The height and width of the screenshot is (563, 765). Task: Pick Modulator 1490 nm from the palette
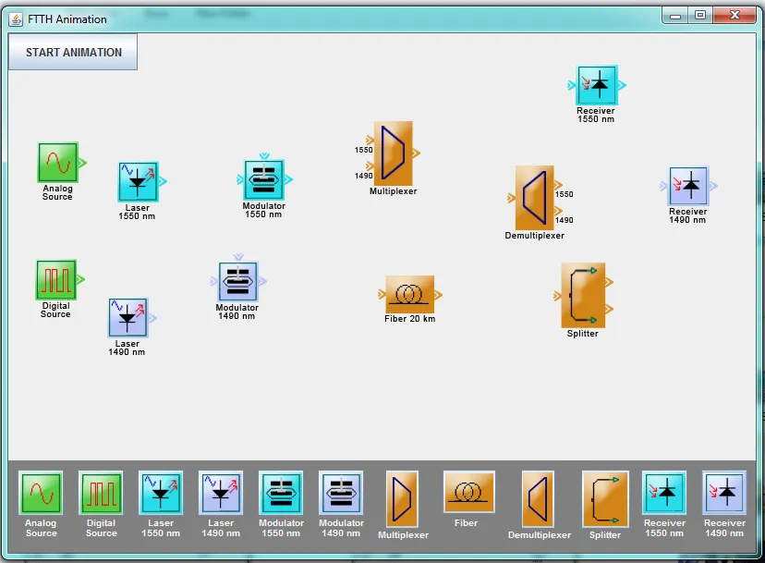coord(341,493)
